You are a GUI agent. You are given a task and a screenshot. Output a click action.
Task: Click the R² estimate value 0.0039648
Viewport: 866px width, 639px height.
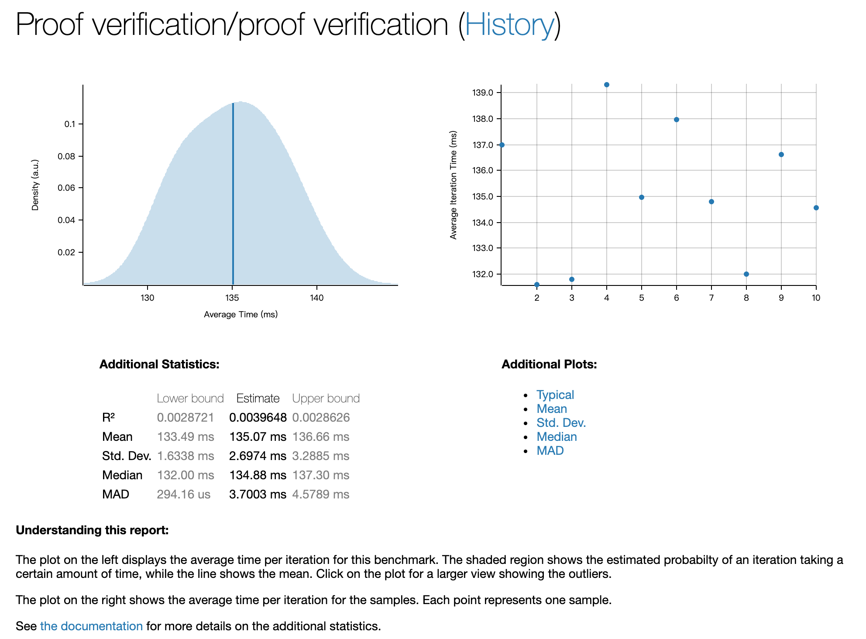258,417
